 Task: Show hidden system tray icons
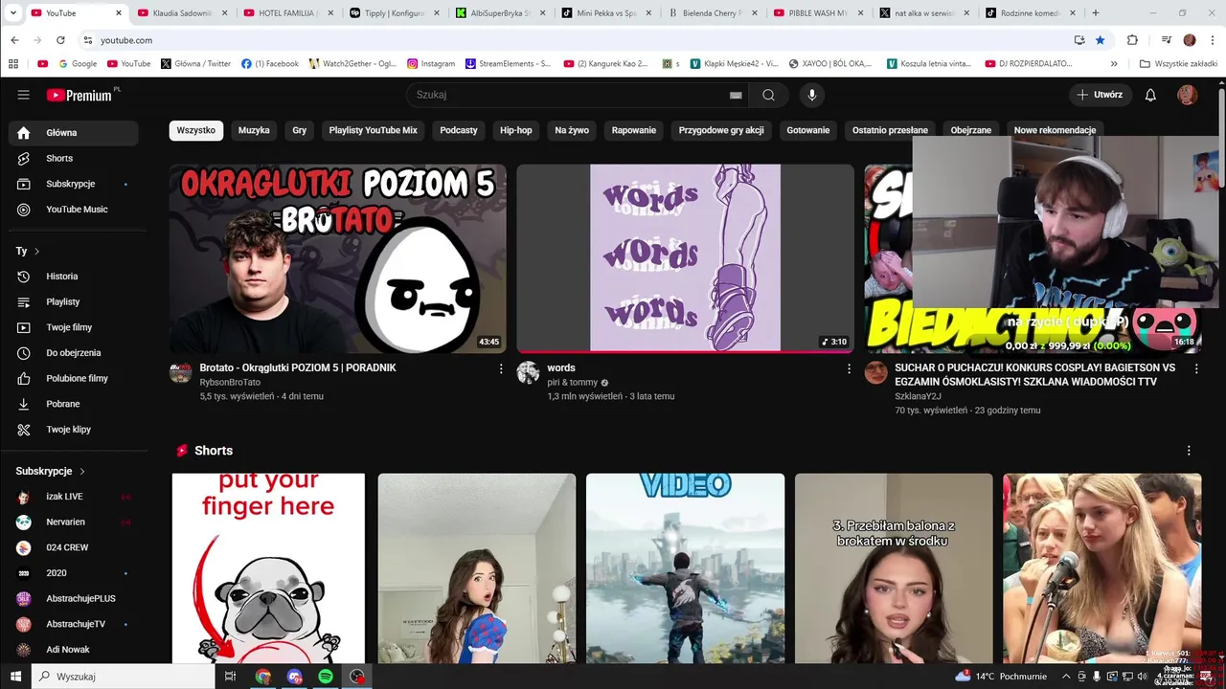[1065, 677]
